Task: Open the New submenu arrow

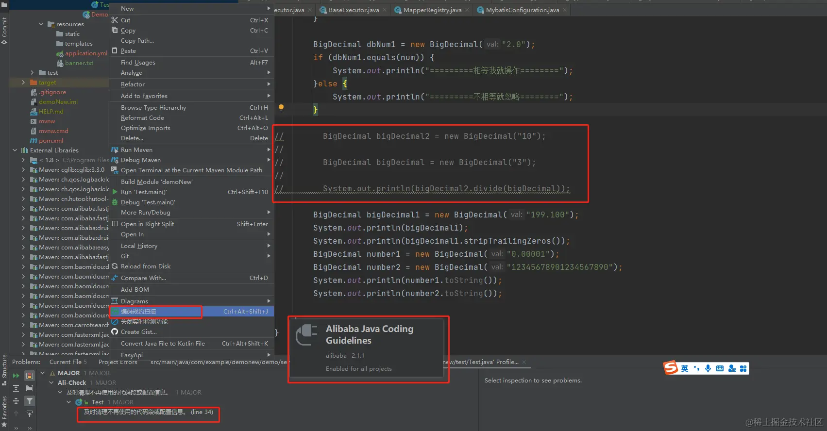Action: click(269, 8)
